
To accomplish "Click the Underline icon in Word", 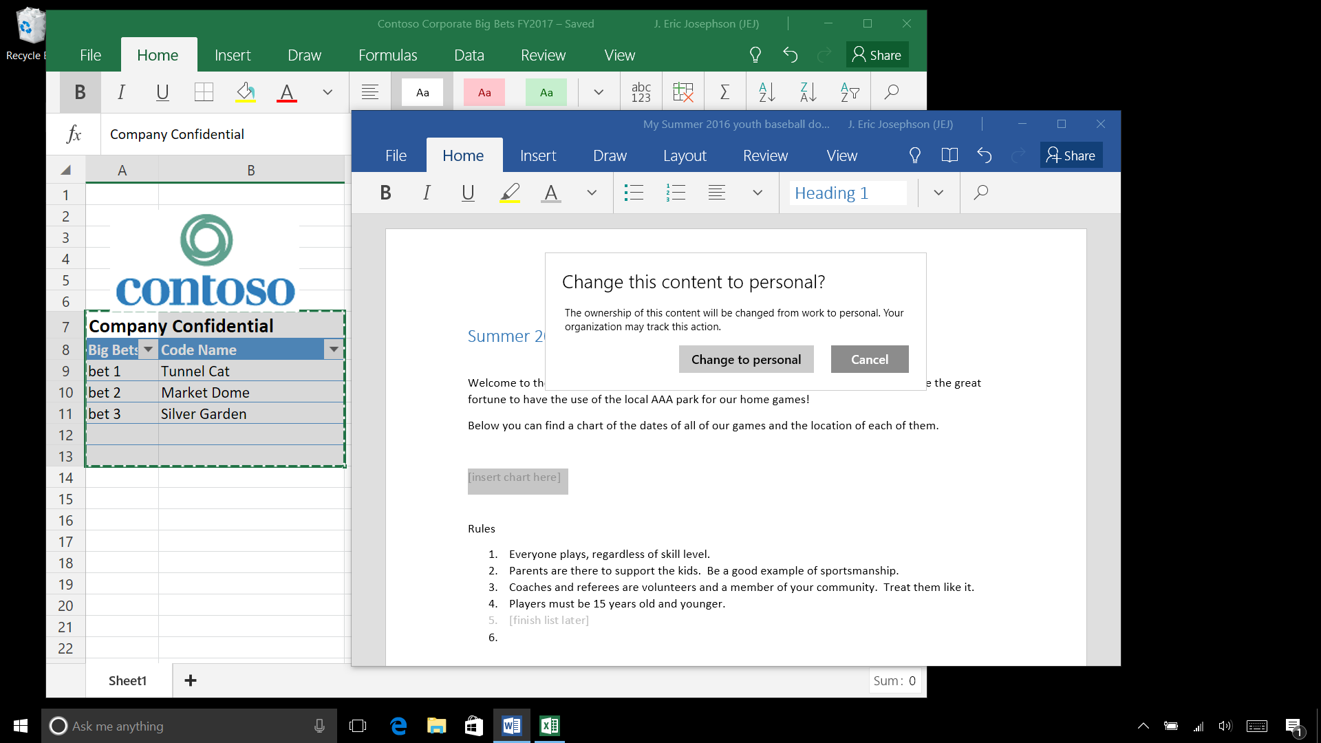I will point(467,193).
